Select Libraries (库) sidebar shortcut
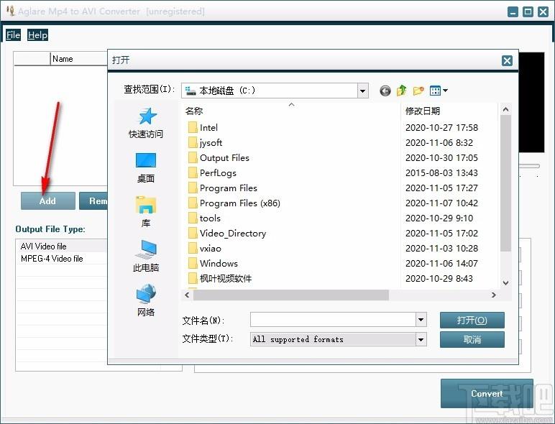 point(146,212)
